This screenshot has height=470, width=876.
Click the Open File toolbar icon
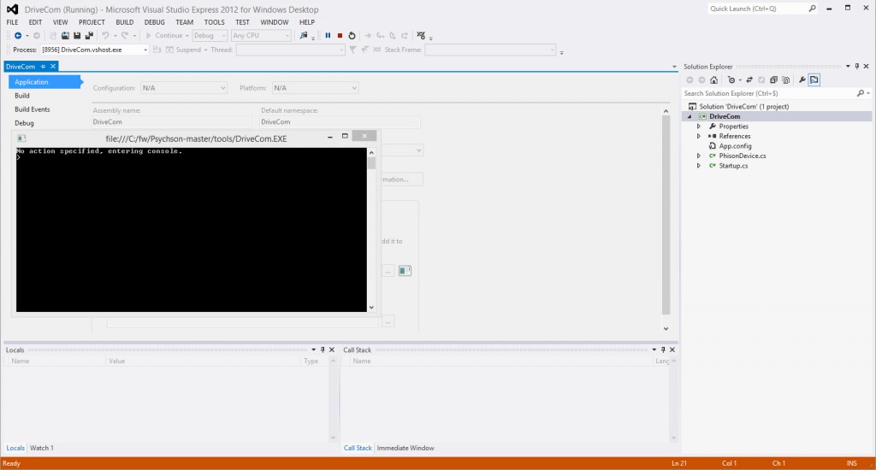(x=65, y=36)
